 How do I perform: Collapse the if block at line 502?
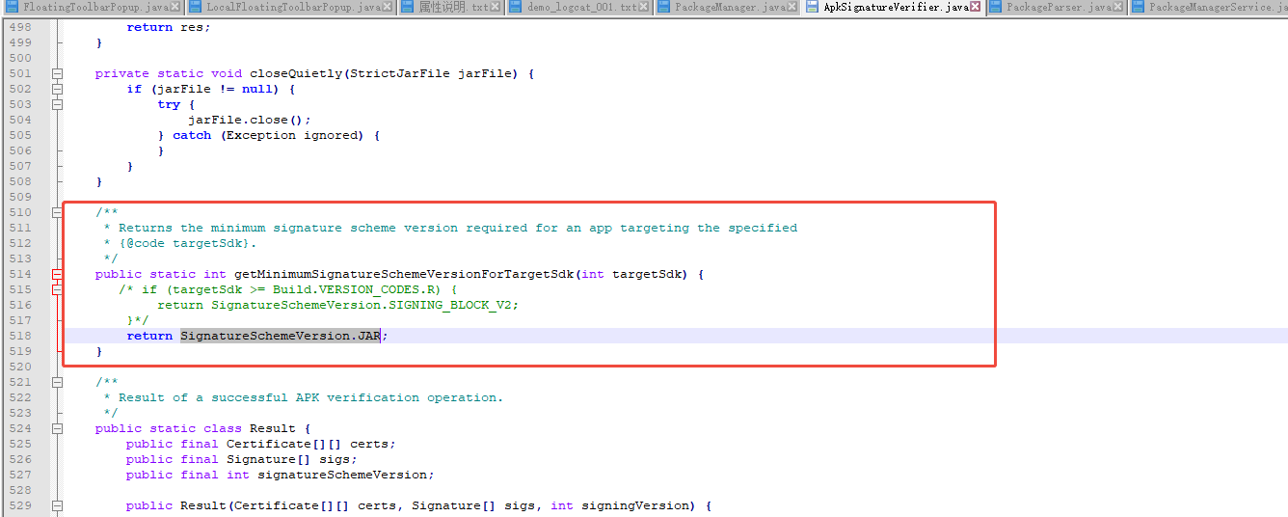[57, 89]
